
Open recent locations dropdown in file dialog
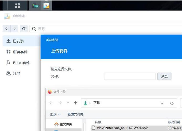coord(68,103)
